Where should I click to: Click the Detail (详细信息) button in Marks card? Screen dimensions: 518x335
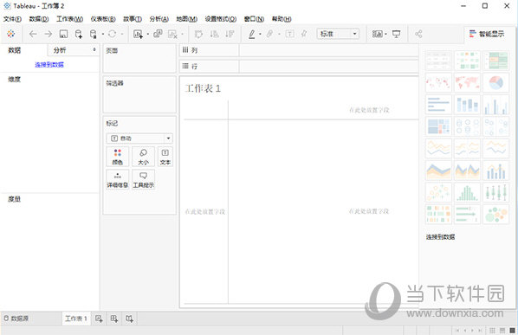click(x=118, y=179)
